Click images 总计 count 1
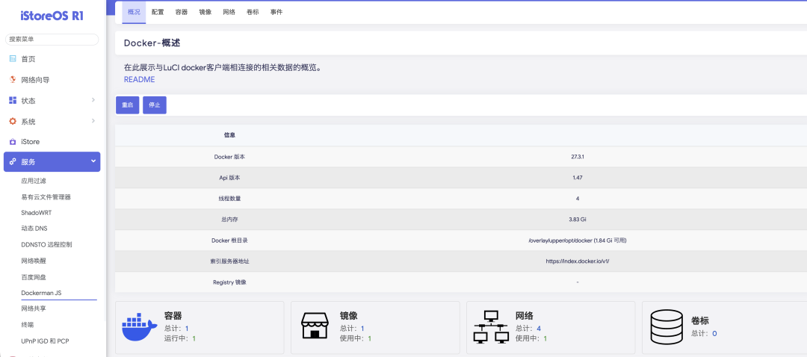The width and height of the screenshot is (807, 357). (x=362, y=328)
